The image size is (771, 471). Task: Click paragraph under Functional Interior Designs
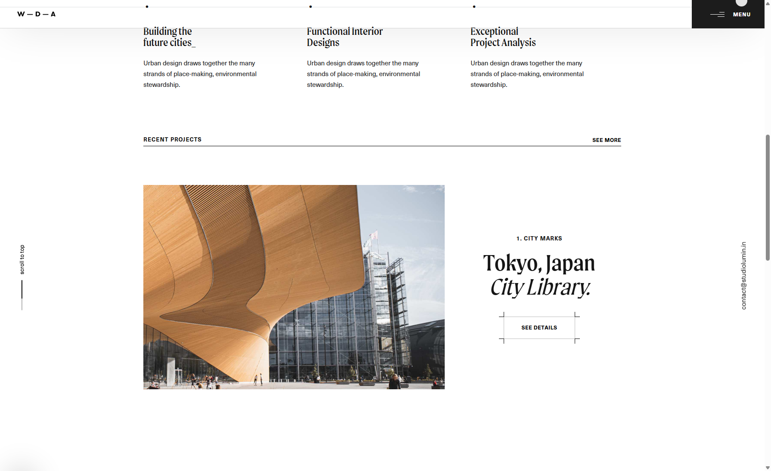364,74
